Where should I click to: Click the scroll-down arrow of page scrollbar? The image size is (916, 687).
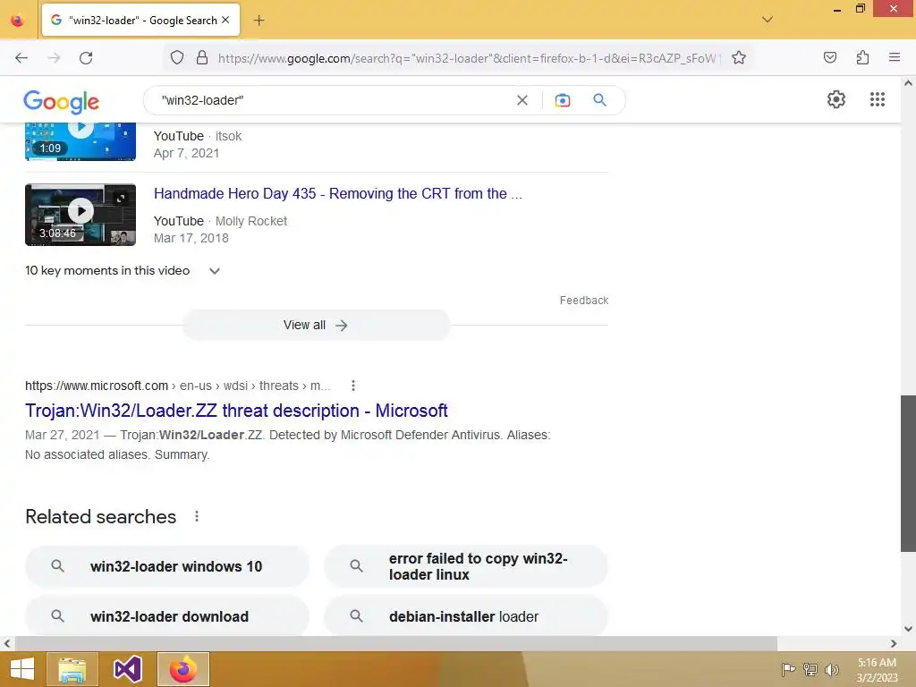pyautogui.click(x=908, y=629)
